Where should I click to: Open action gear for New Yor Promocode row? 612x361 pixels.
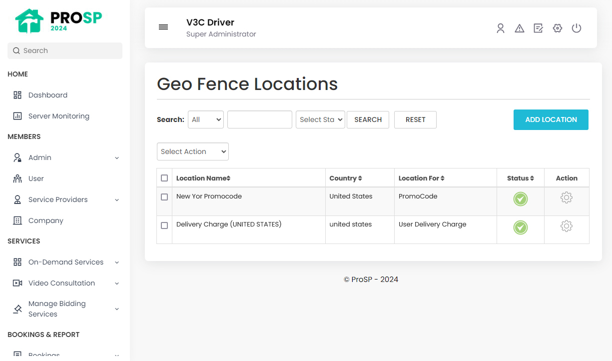[x=567, y=197]
